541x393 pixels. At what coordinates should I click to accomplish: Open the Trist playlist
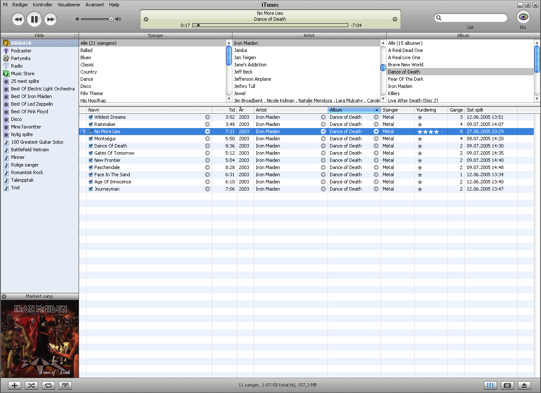coord(15,188)
